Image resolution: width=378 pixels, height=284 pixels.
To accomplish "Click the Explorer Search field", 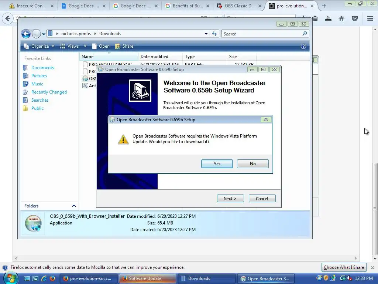I will (262, 34).
